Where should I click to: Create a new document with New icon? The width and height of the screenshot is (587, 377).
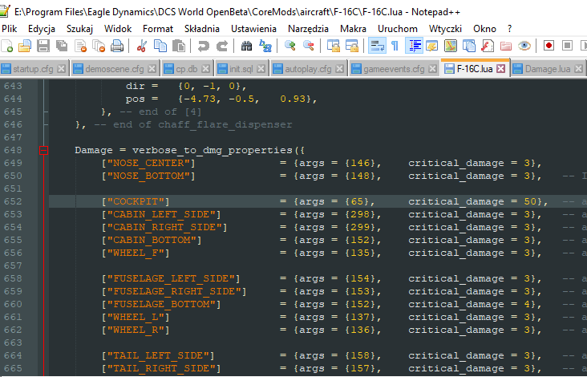pyautogui.click(x=6, y=46)
